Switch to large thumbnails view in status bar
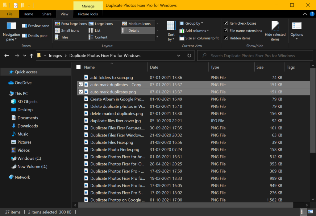 [x=310, y=212]
